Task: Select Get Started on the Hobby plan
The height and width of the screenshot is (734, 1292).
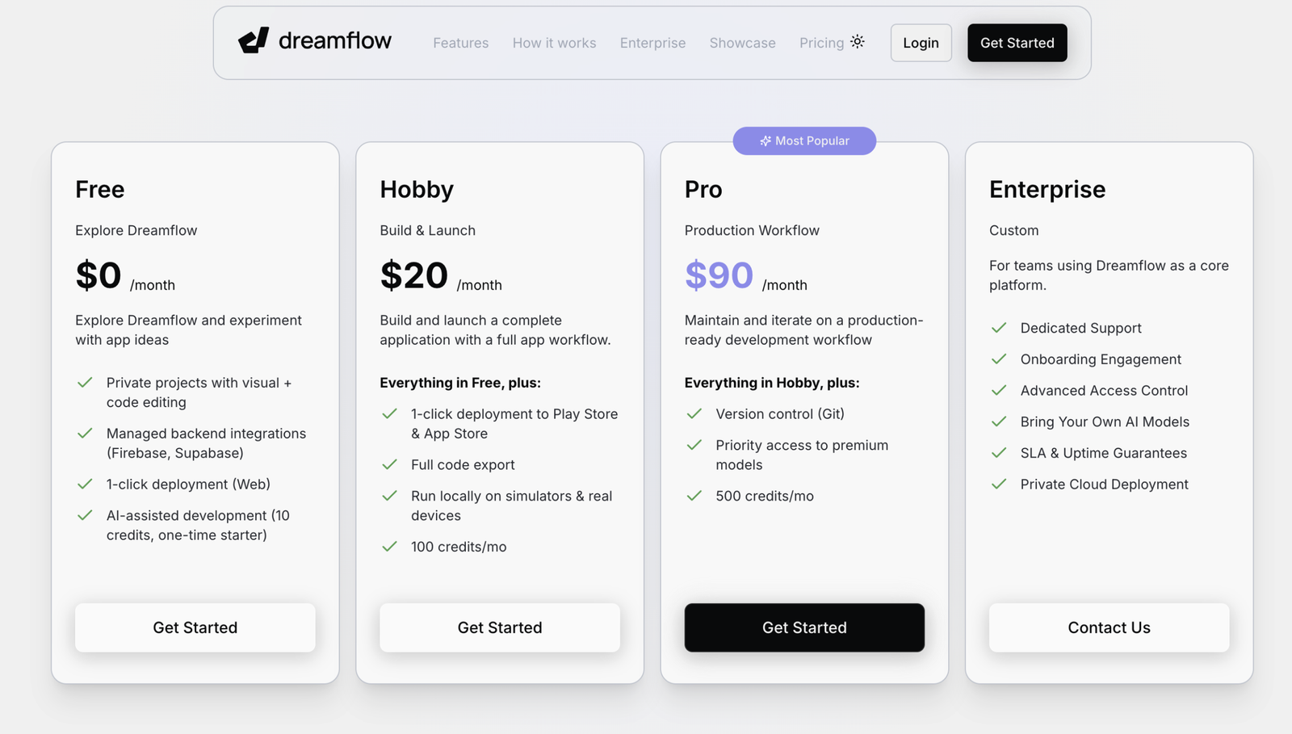Action: [x=500, y=627]
